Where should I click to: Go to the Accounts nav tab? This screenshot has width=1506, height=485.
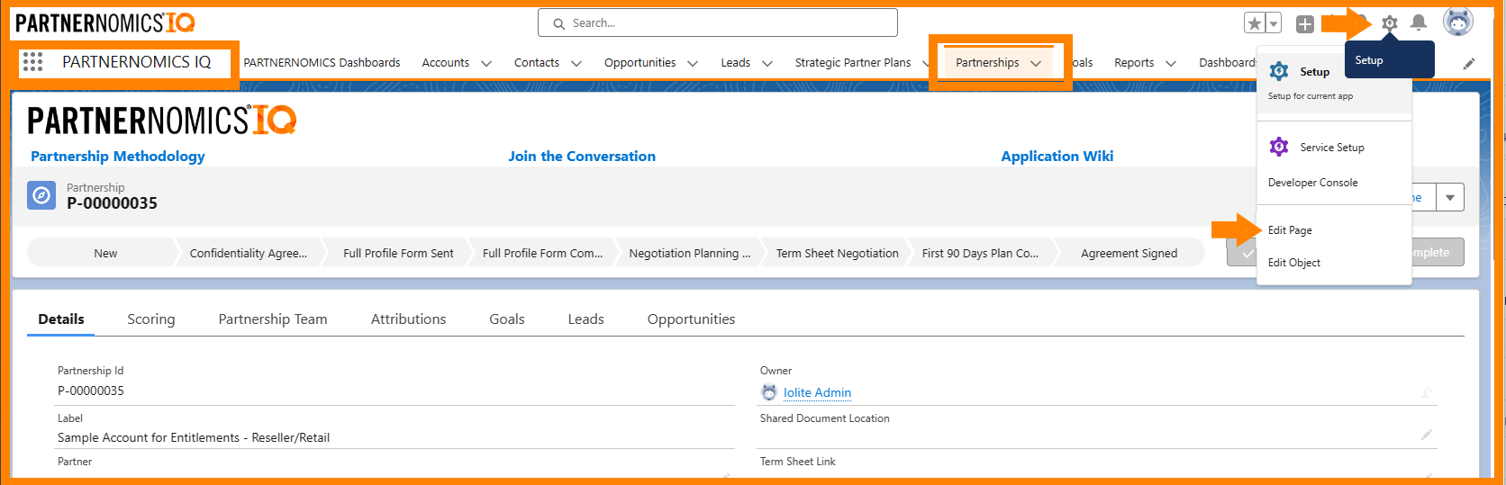tap(445, 63)
